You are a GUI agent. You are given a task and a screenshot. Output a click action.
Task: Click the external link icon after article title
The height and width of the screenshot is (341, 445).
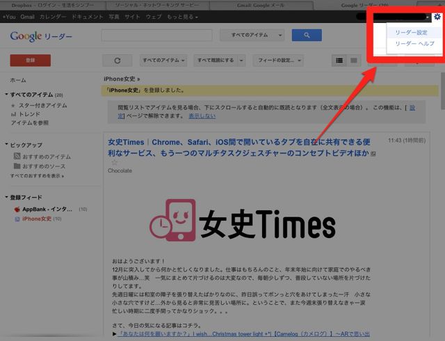coord(373,154)
